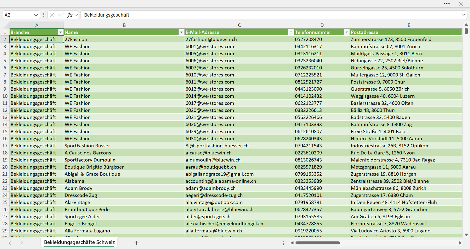The image size is (470, 249).
Task: Select email alexia.bischof@engelundbengel.ch
Action: [x=239, y=224]
